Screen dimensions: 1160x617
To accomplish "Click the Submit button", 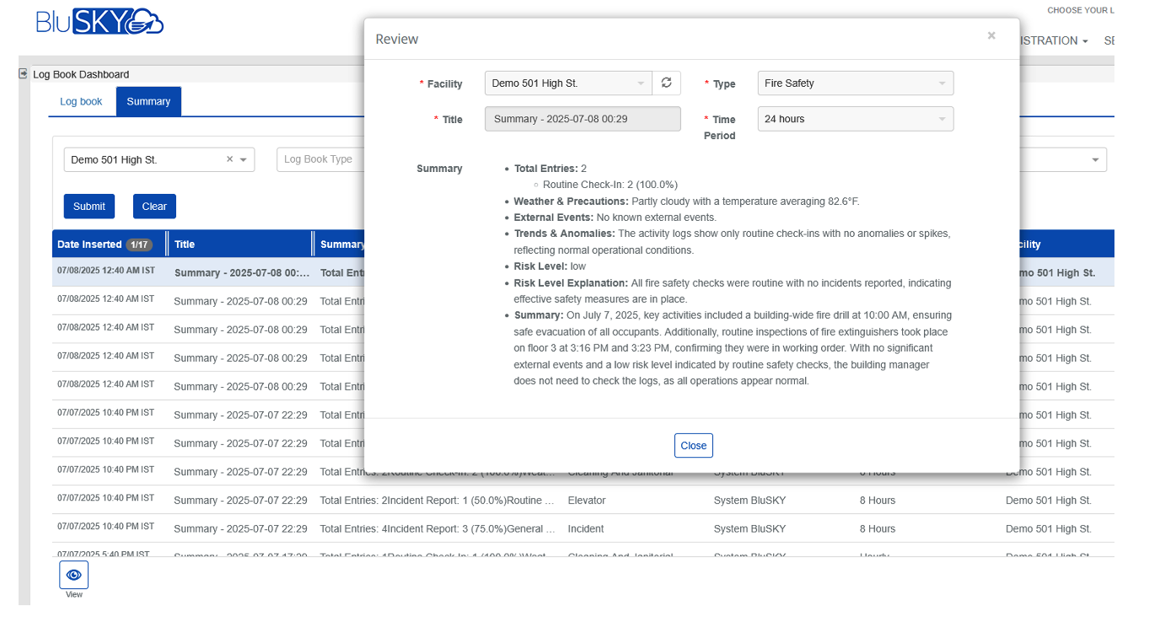I will click(89, 207).
